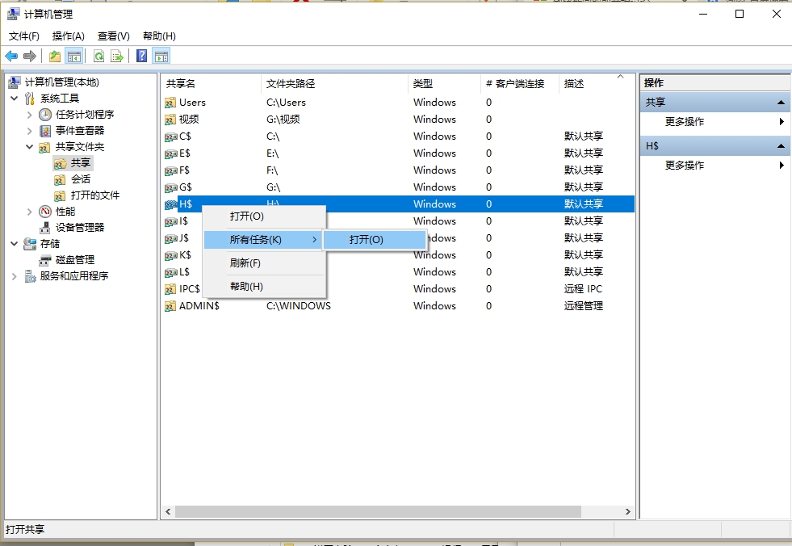The width and height of the screenshot is (792, 546).
Task: Click the Refresh toolbar icon
Action: tap(99, 56)
